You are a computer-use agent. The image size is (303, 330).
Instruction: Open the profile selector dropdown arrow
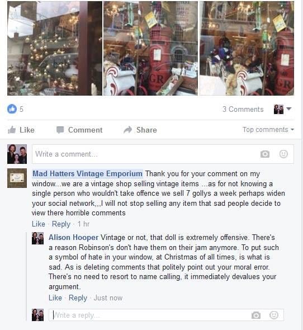tap(288, 109)
